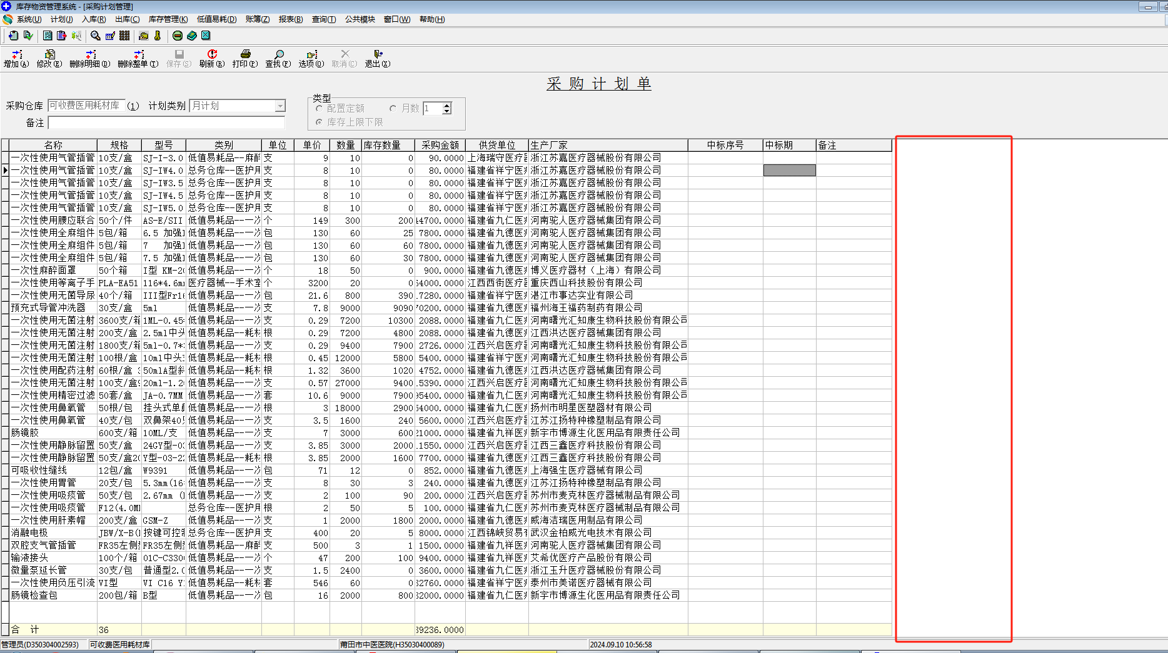Click the 月数 number input box

coord(433,109)
